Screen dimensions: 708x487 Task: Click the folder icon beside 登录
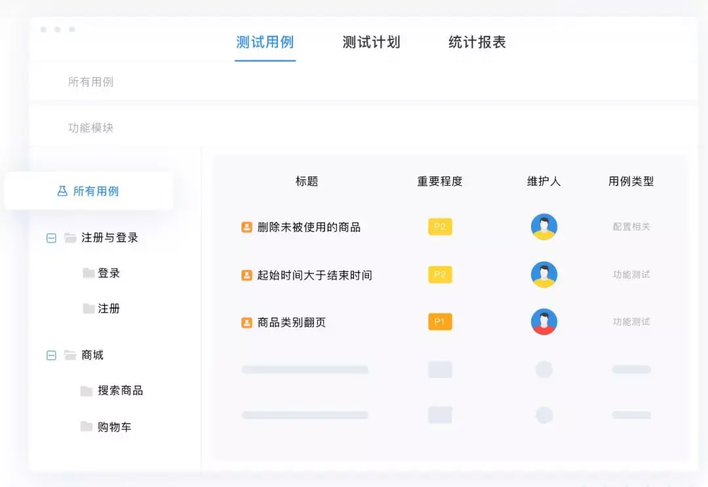click(x=88, y=273)
